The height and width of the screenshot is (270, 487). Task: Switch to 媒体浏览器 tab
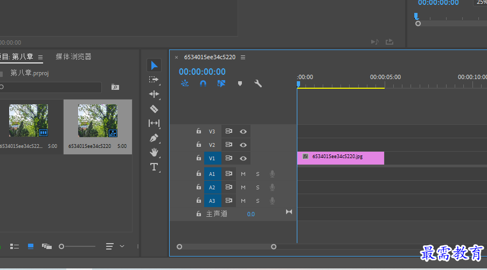tap(74, 56)
